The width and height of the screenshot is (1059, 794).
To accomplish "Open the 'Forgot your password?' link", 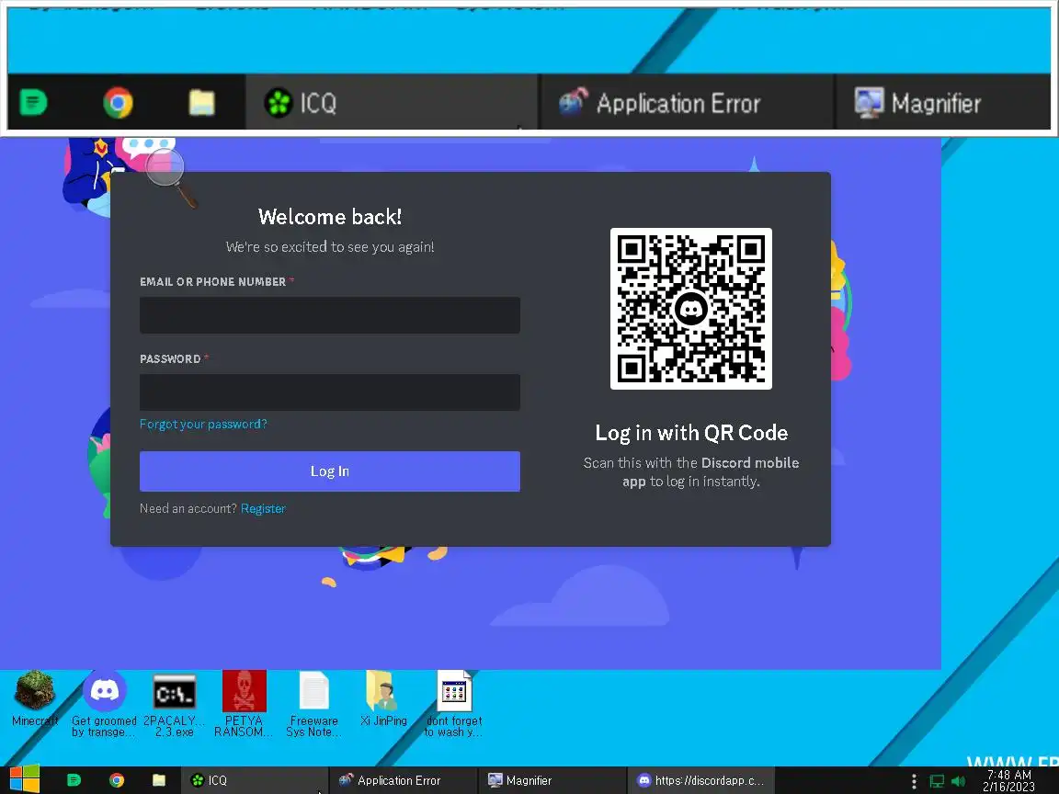I will pos(203,424).
